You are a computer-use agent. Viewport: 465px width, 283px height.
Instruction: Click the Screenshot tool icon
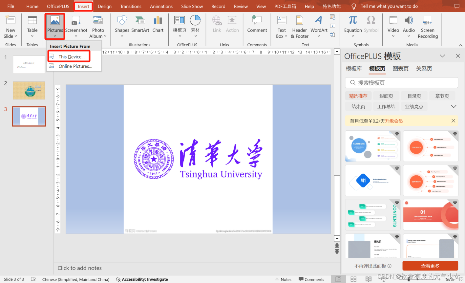76,21
